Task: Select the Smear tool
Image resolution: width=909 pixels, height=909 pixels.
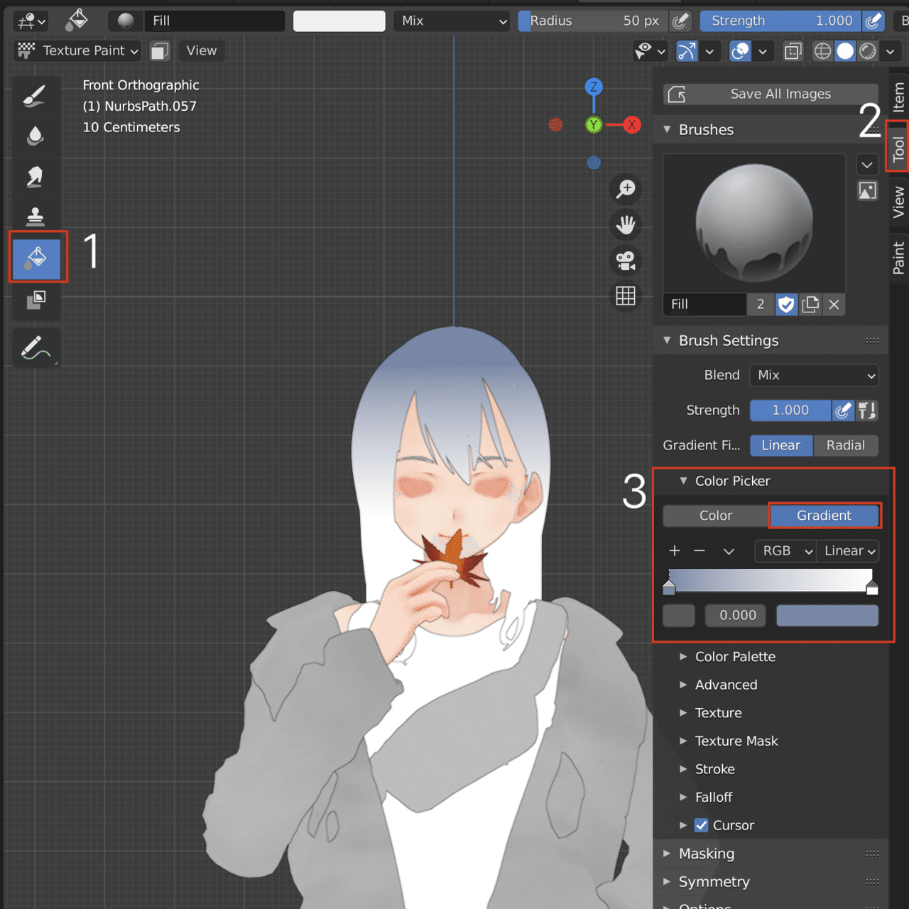Action: click(x=36, y=176)
